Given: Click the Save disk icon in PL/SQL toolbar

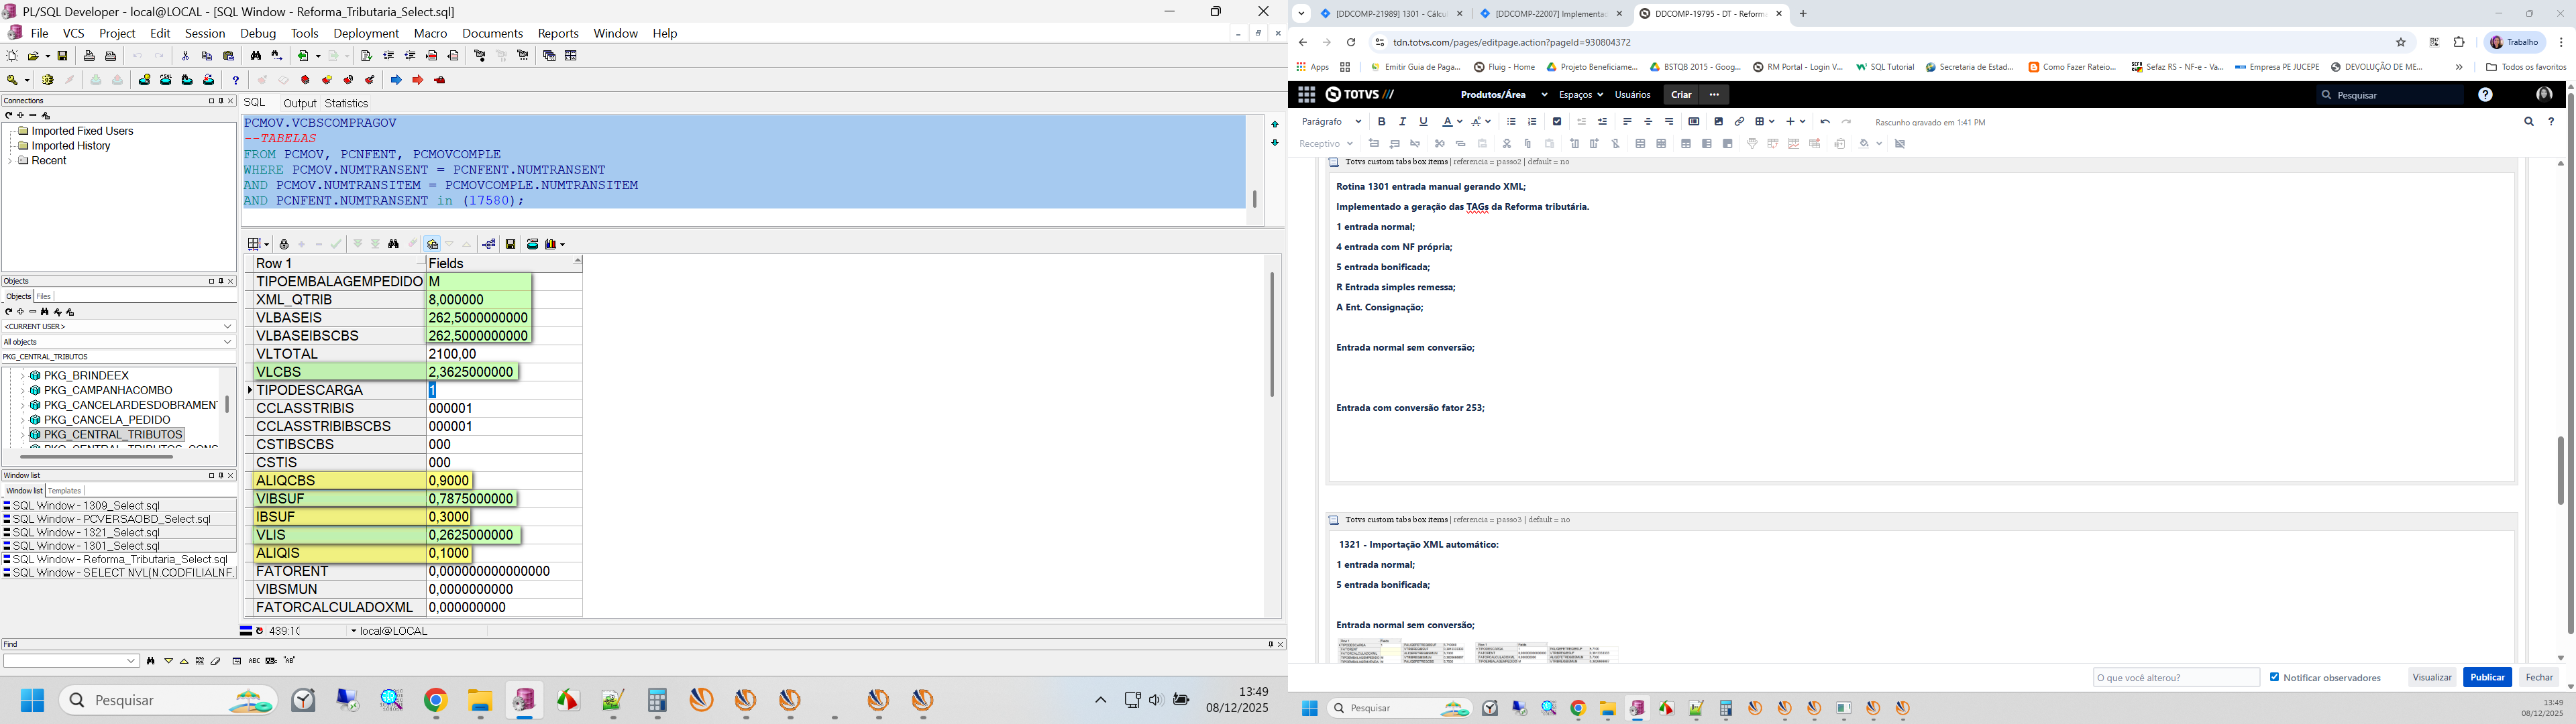Looking at the screenshot, I should point(63,57).
